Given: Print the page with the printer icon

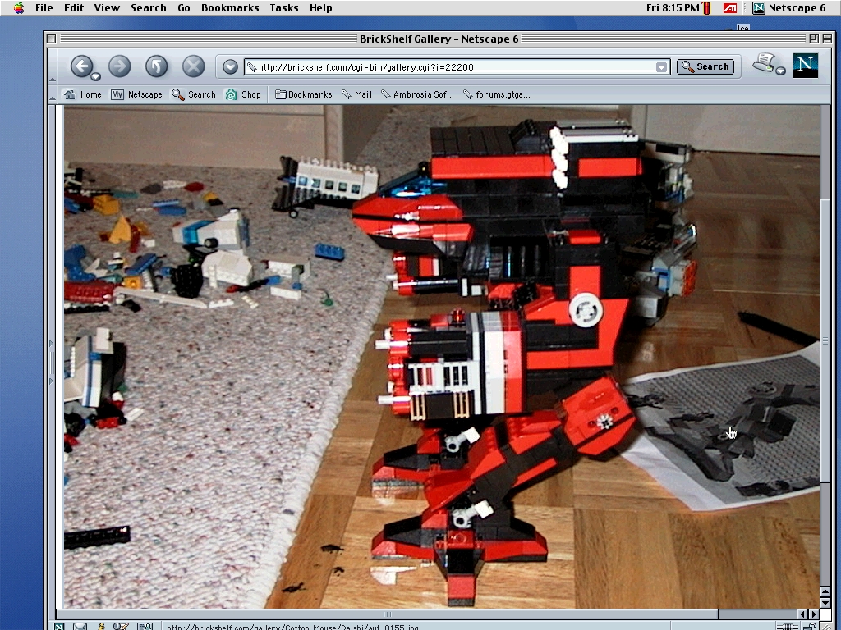Looking at the screenshot, I should pos(764,62).
